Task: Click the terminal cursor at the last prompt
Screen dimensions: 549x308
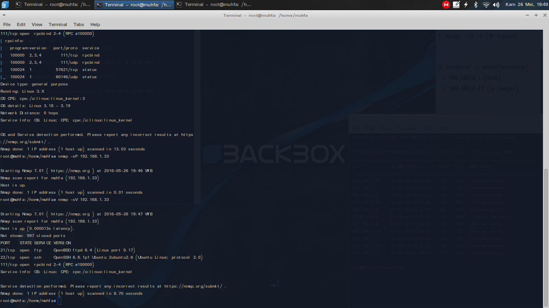Action: pyautogui.click(x=59, y=301)
